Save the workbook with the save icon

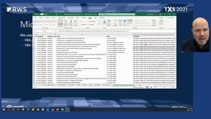(46, 14)
